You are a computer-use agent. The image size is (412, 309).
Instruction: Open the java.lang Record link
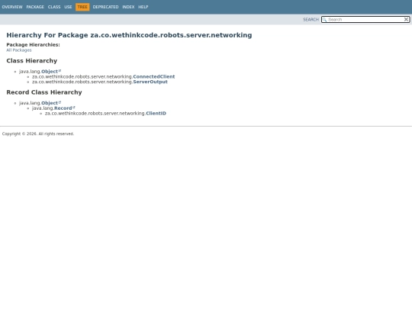(63, 108)
